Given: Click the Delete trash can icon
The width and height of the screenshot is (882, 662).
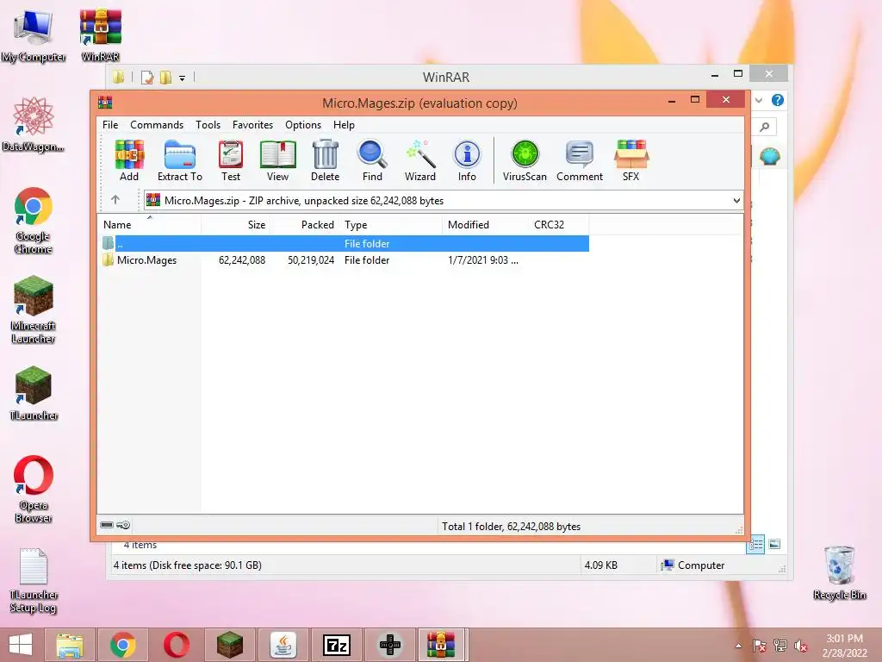Looking at the screenshot, I should (x=325, y=160).
